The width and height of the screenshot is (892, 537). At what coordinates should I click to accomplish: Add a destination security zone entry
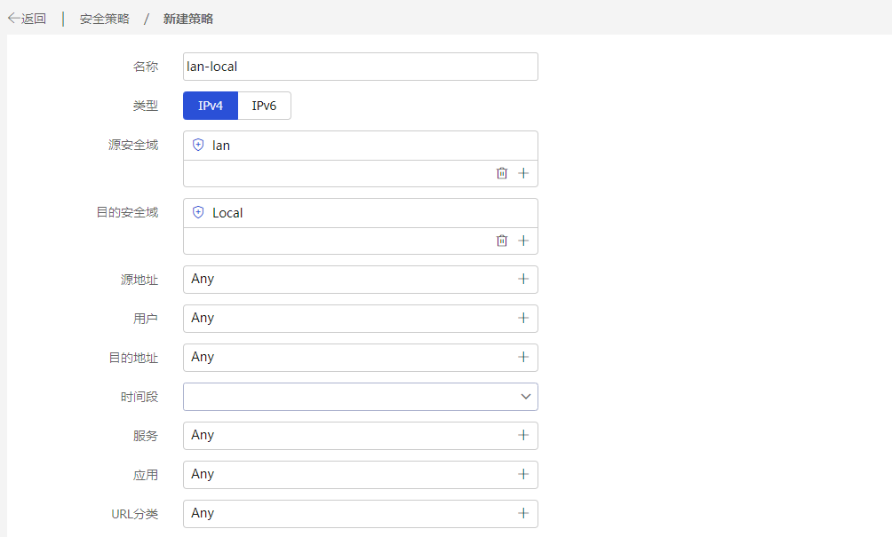pos(523,241)
